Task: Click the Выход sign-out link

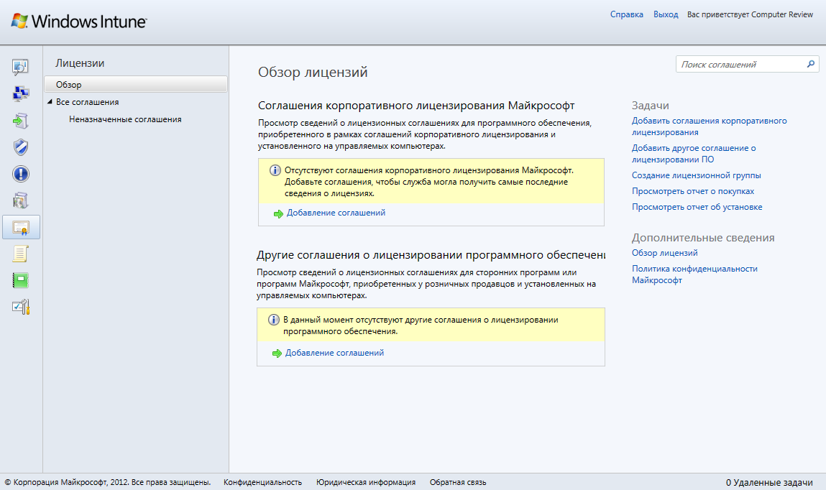Action: (x=666, y=14)
